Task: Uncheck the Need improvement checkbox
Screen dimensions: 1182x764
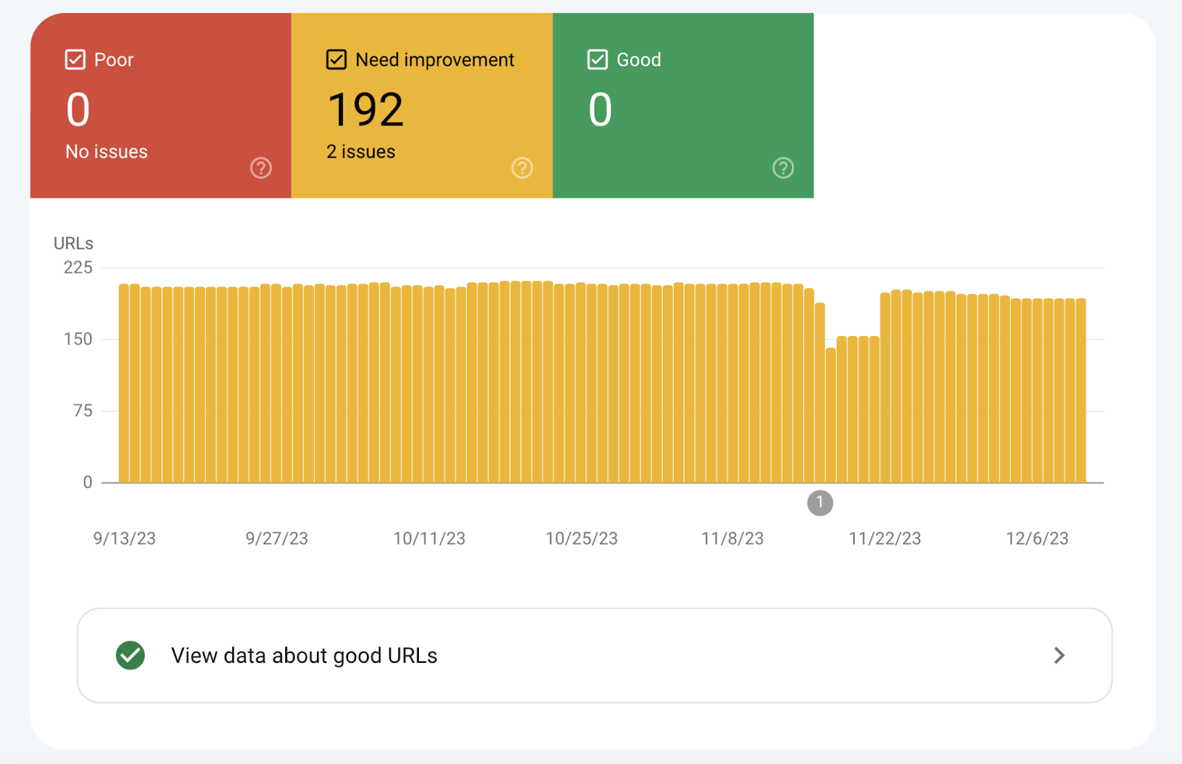Action: [x=336, y=59]
